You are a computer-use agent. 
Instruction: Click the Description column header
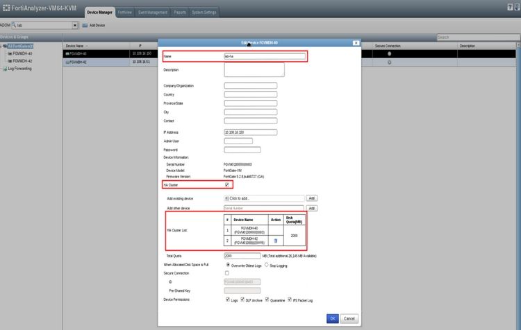[x=468, y=46]
